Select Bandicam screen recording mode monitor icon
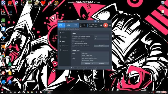Image resolution: width=168 pixels, height=94 pixels. [61, 25]
